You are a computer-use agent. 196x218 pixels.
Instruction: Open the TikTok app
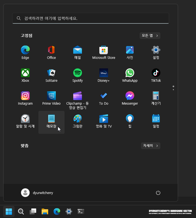pos(156,75)
